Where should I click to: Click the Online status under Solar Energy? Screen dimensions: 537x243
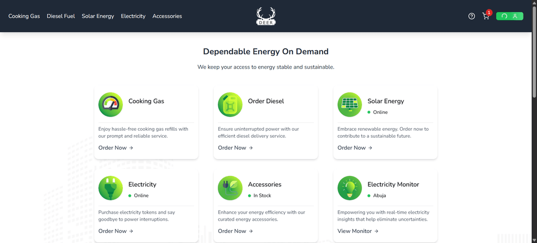378,112
